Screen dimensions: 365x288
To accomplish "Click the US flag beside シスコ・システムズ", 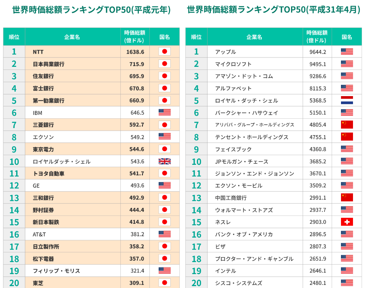I will pyautogui.click(x=347, y=283).
